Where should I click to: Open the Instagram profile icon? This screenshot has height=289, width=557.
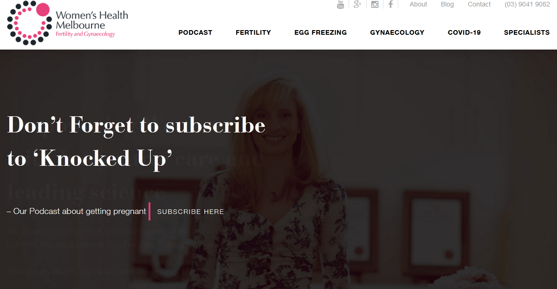[x=375, y=5]
